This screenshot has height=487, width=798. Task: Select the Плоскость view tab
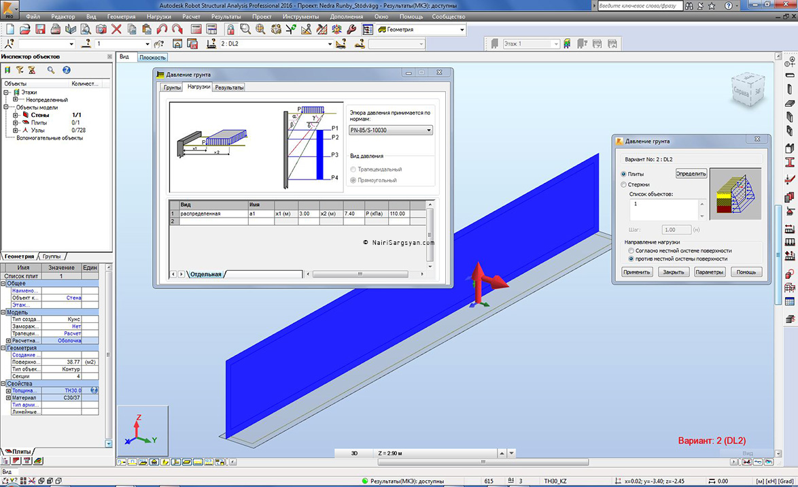pos(153,58)
